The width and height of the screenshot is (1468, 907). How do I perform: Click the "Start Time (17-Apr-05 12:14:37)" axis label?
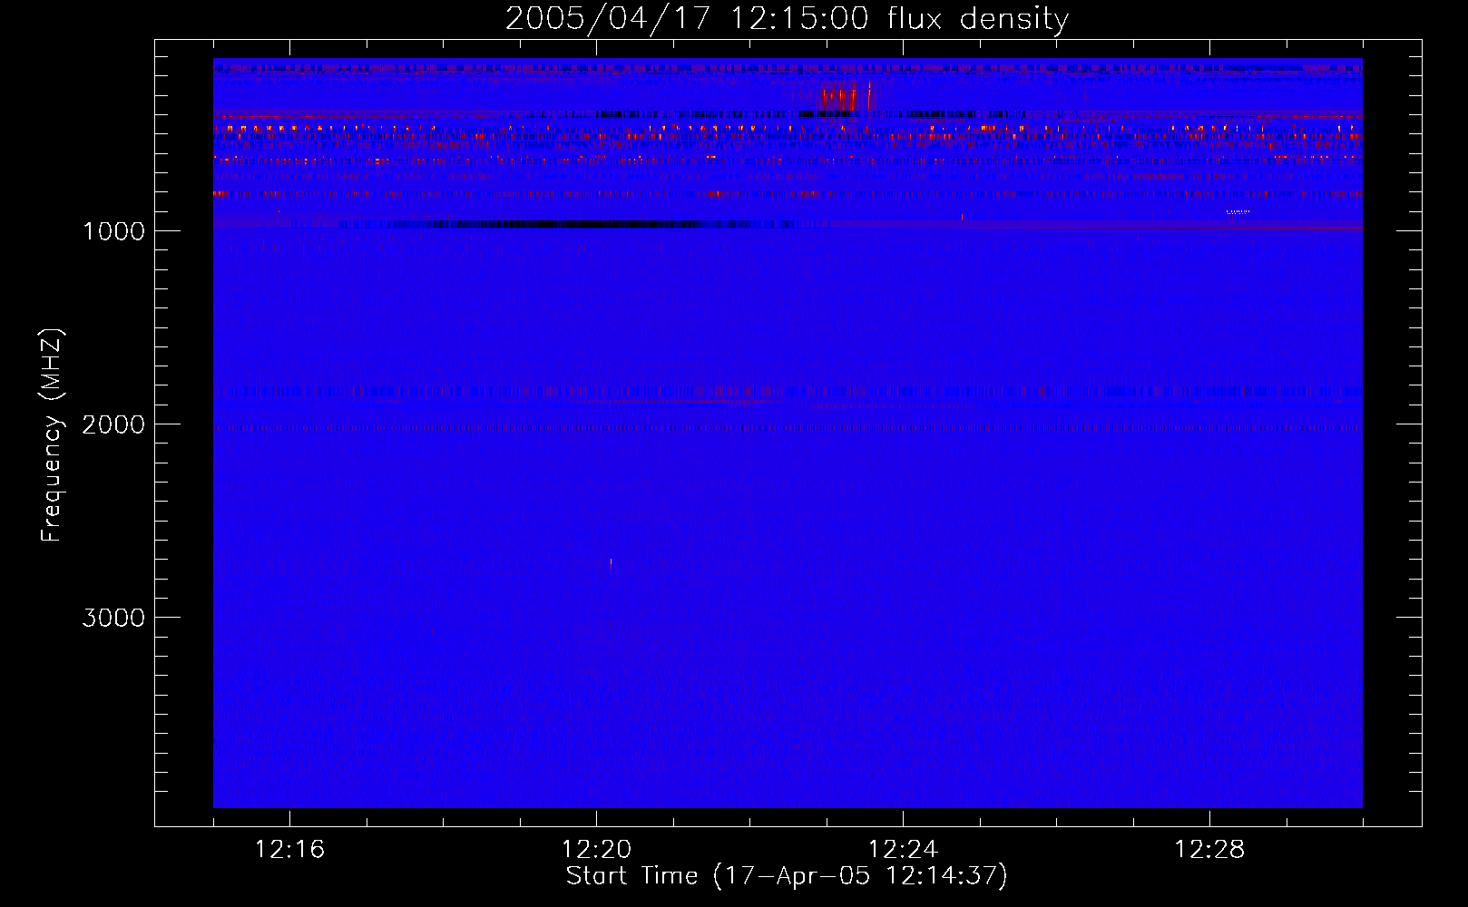[787, 876]
